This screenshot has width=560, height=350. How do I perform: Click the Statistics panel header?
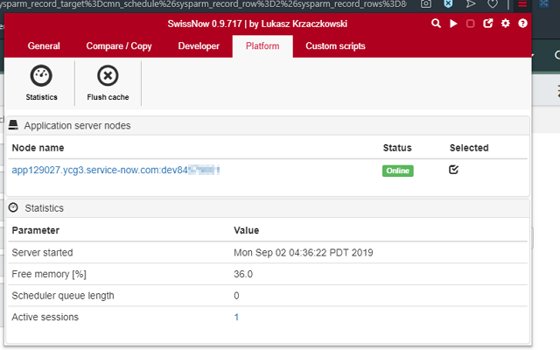(268, 208)
